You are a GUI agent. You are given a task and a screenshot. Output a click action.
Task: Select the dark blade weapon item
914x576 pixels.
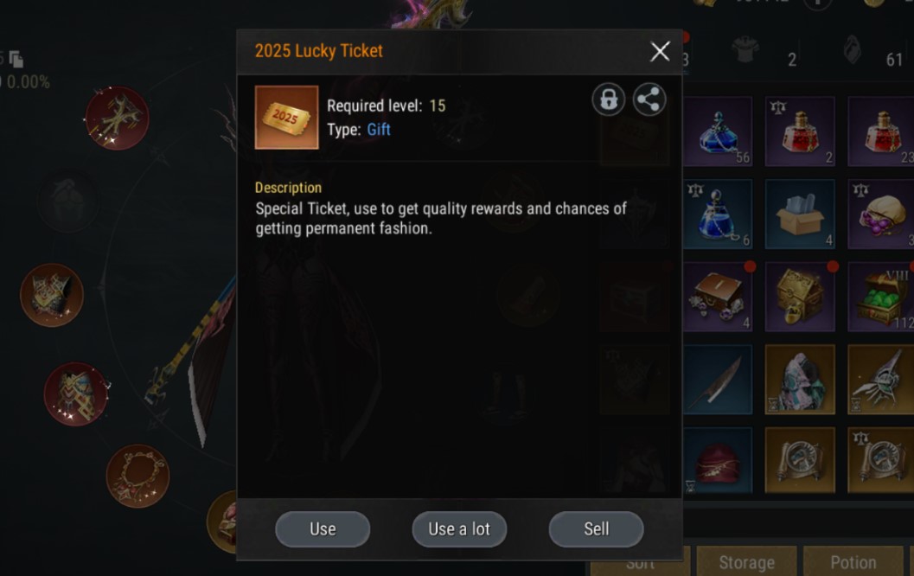point(718,381)
